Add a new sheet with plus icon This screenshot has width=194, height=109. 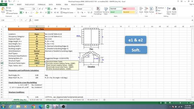(104, 100)
